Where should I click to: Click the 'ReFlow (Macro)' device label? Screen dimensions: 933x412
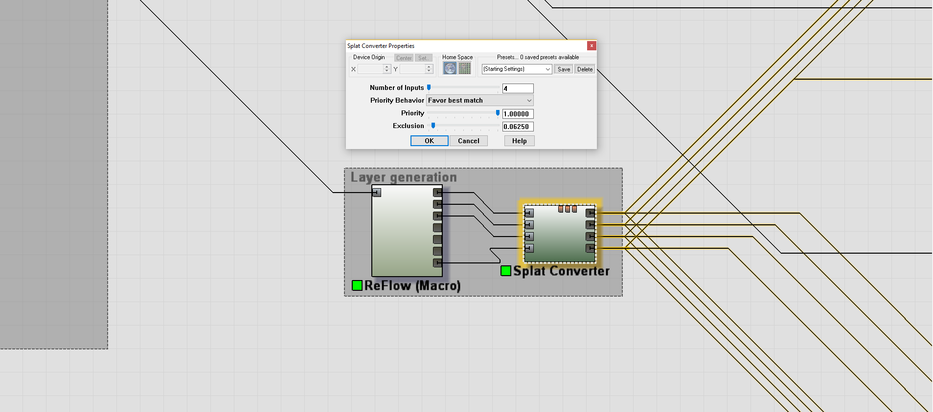coord(412,285)
